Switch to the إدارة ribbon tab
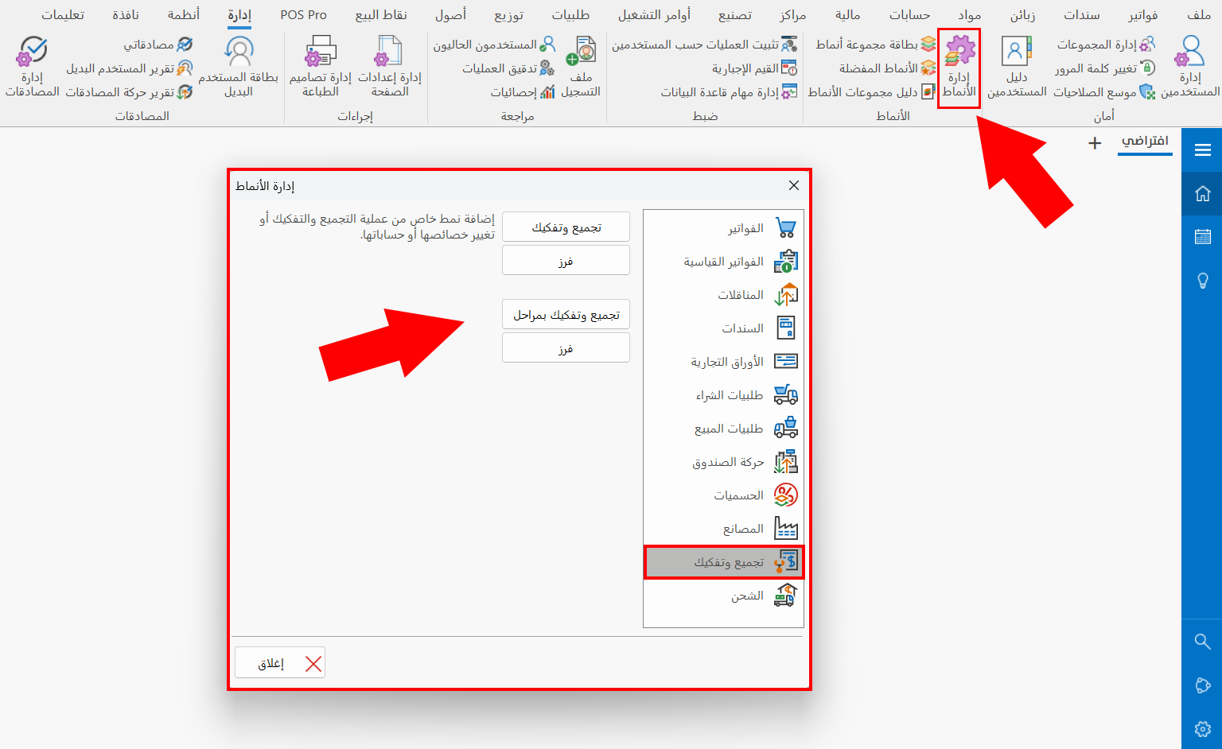Image resolution: width=1222 pixels, height=749 pixels. pyautogui.click(x=239, y=15)
